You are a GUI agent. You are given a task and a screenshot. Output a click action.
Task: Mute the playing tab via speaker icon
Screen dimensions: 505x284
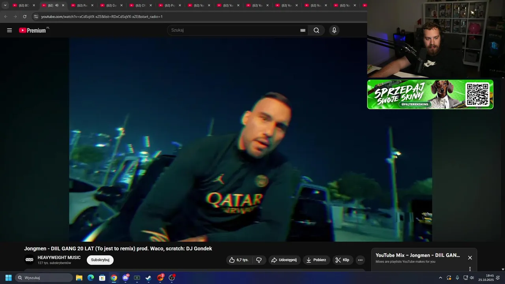tap(57, 6)
